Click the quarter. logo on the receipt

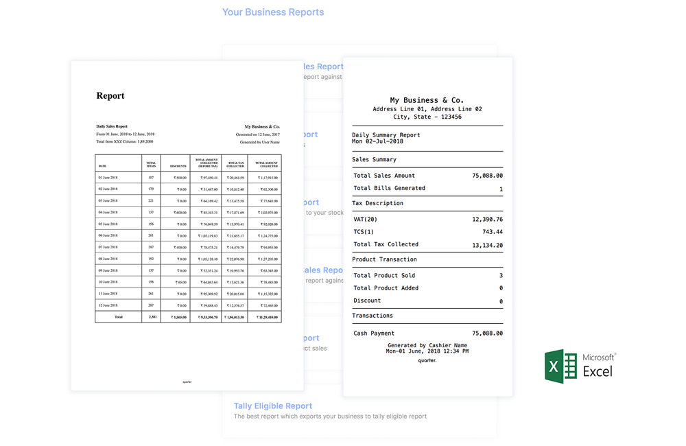point(427,360)
